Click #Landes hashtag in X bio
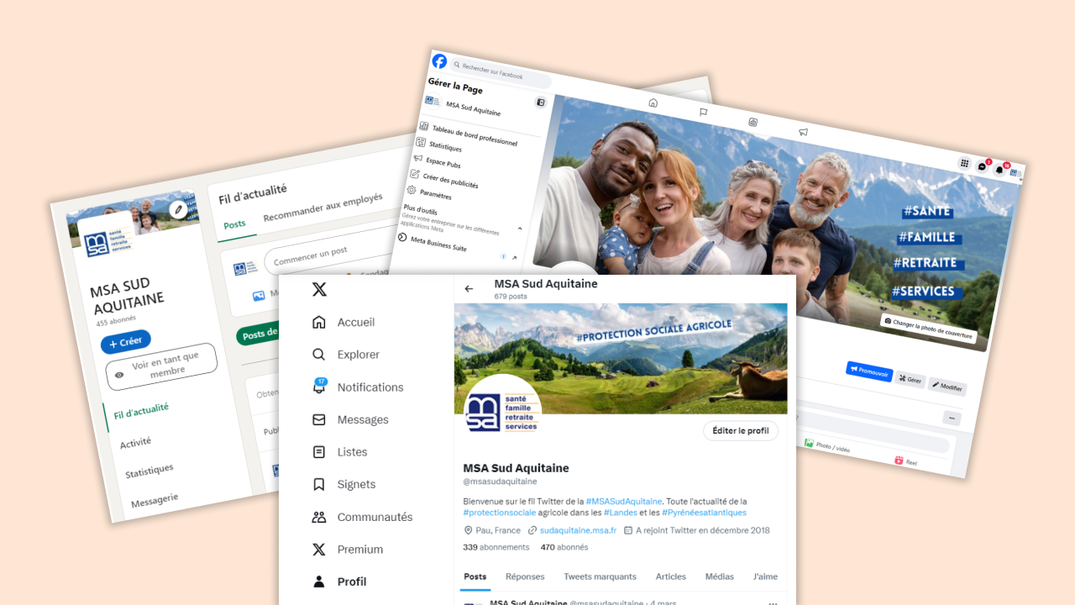This screenshot has height=605, width=1075. (622, 513)
